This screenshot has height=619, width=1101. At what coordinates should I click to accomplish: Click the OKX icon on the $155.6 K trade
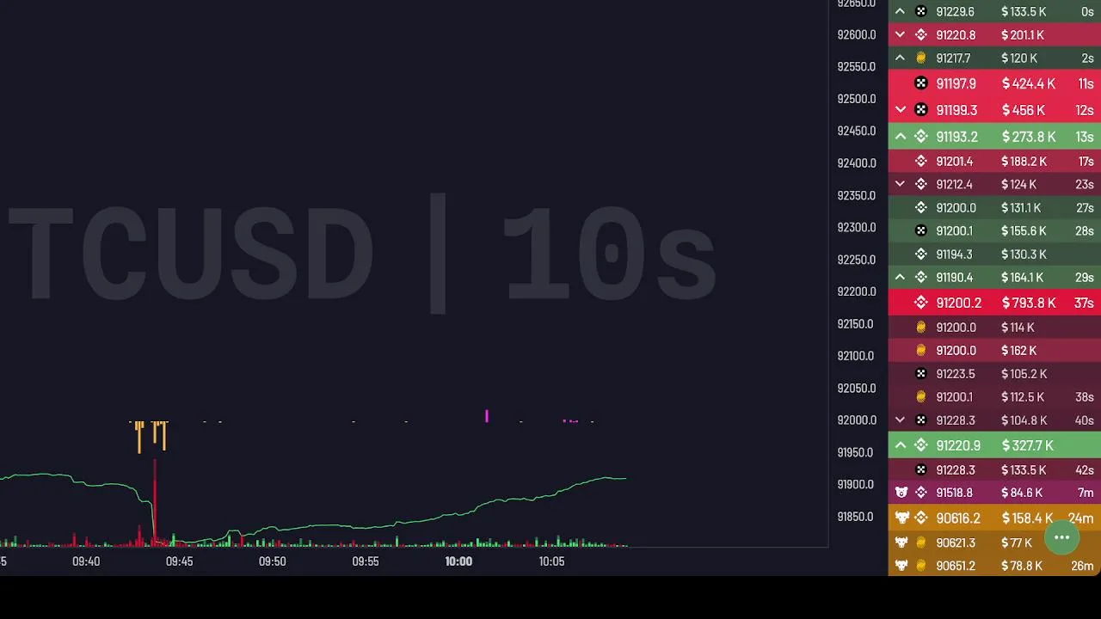click(x=921, y=231)
